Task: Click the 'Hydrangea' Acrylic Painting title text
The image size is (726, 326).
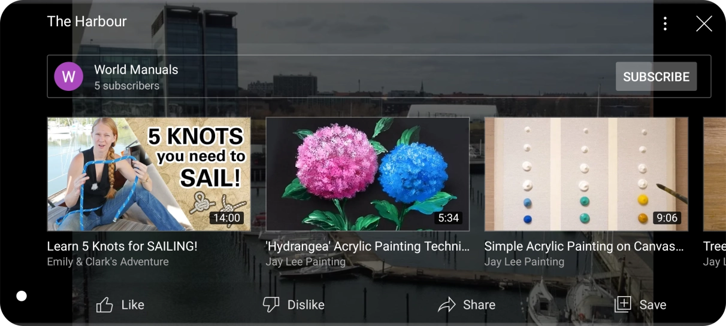Action: pos(367,246)
